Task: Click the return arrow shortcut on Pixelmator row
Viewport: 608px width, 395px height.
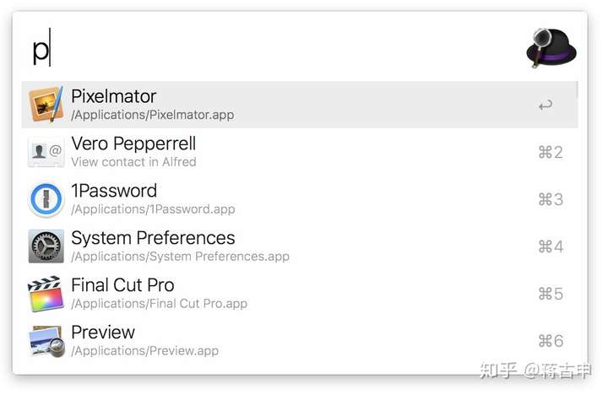Action: (546, 105)
